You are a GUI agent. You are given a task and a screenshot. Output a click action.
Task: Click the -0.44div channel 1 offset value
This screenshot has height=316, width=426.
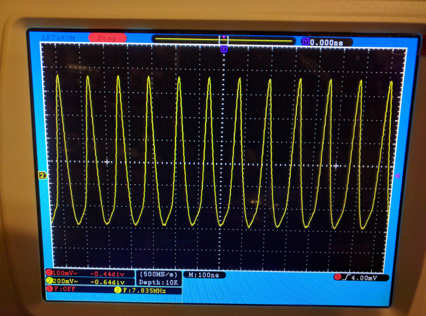(107, 272)
